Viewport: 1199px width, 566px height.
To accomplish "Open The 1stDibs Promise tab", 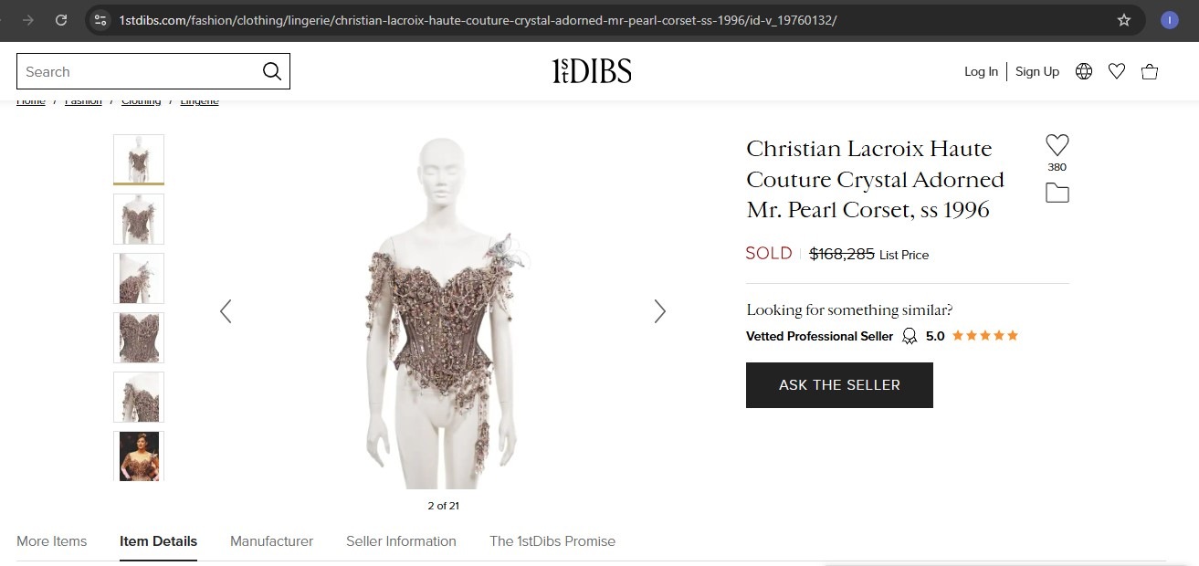I will 552,541.
